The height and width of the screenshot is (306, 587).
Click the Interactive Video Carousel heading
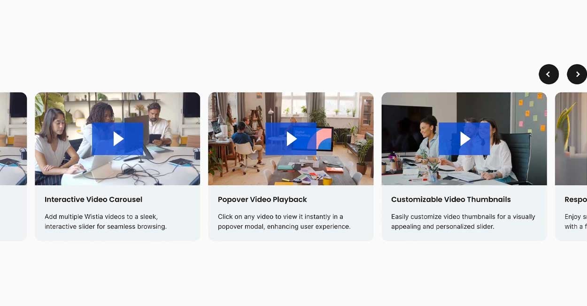(x=93, y=199)
